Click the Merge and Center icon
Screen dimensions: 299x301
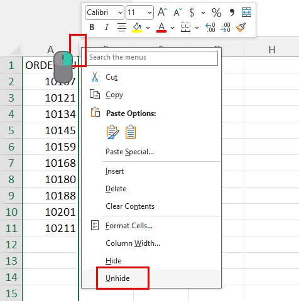[x=246, y=12]
